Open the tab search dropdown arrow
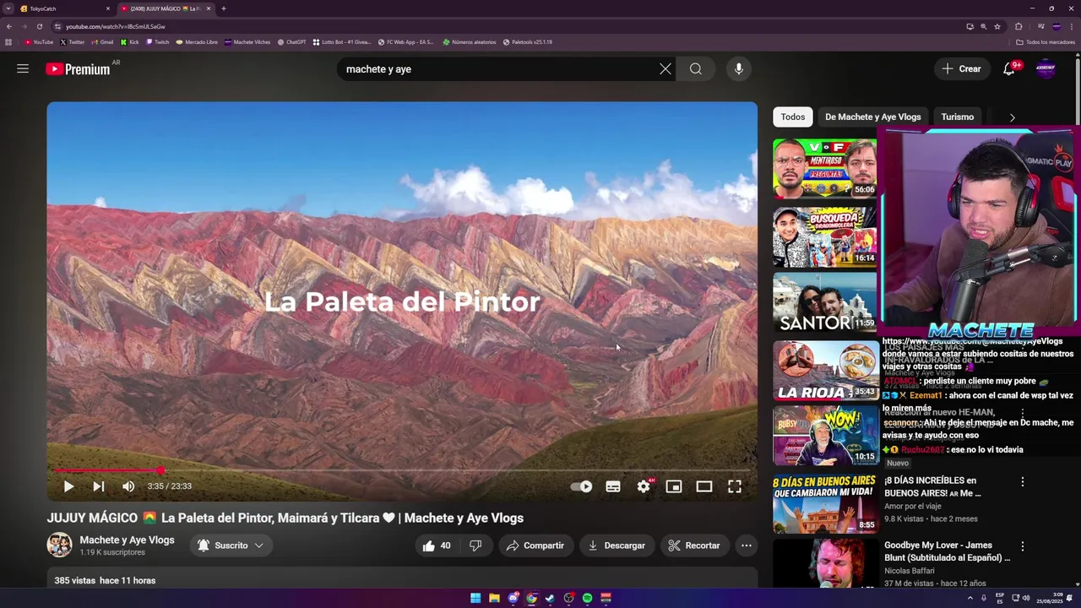Image resolution: width=1081 pixels, height=608 pixels. [x=8, y=8]
